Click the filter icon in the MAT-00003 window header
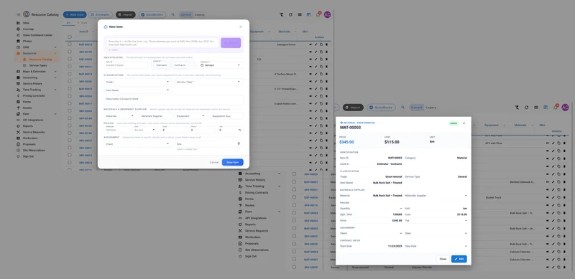Screen dimensions: 575x279 [x=517, y=108]
